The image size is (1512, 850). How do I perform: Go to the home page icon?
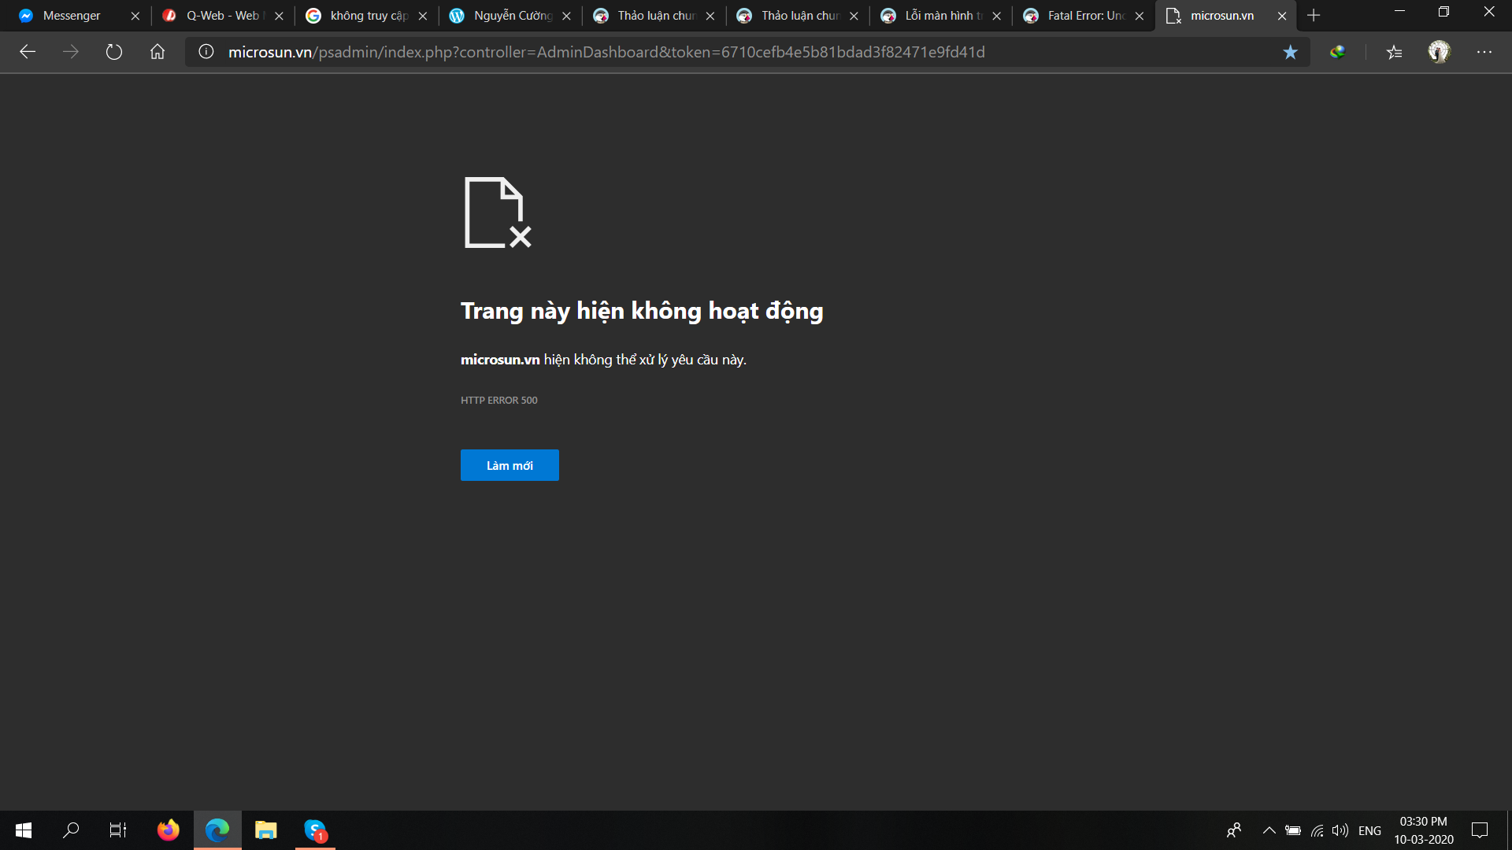tap(157, 52)
